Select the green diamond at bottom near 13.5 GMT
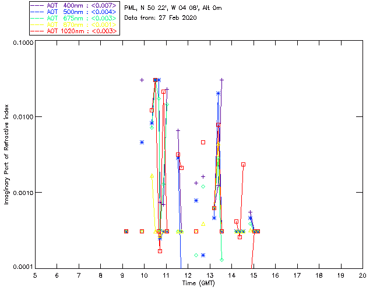373x298 pixels. pos(222,259)
